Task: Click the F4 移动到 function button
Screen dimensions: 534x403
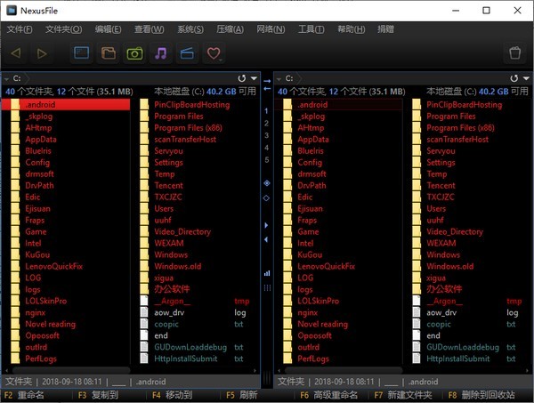Action: pos(172,395)
